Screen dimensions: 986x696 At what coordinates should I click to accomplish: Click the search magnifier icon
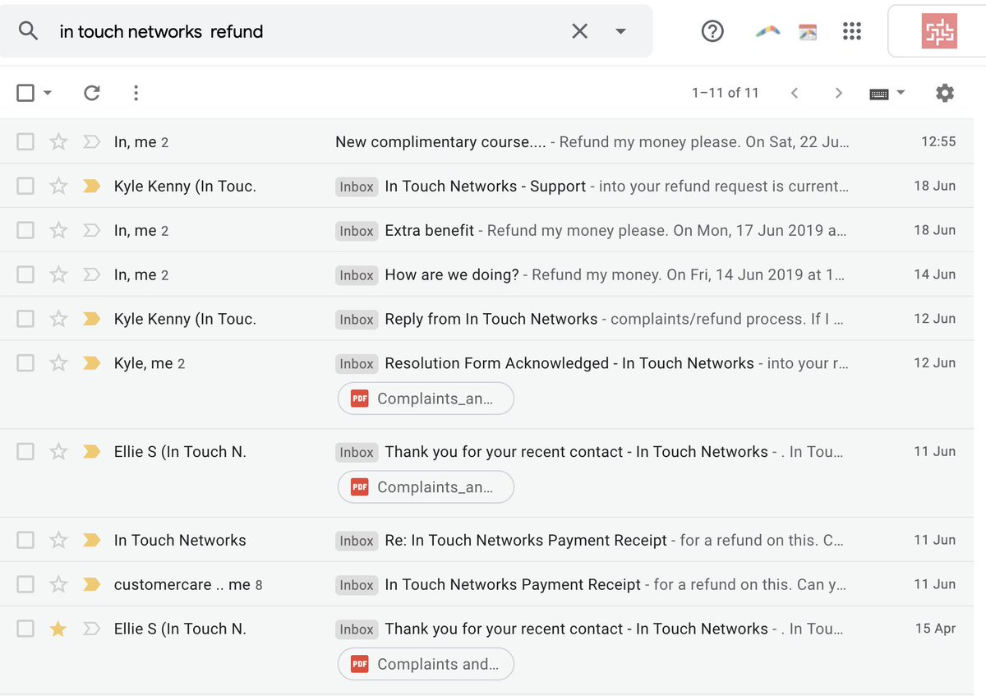28,31
